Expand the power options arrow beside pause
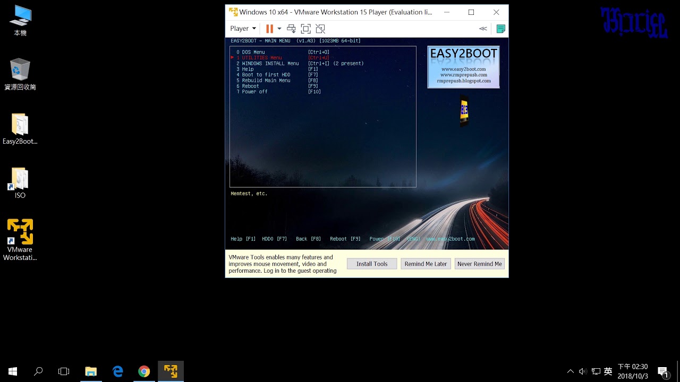The image size is (680, 382). [279, 29]
